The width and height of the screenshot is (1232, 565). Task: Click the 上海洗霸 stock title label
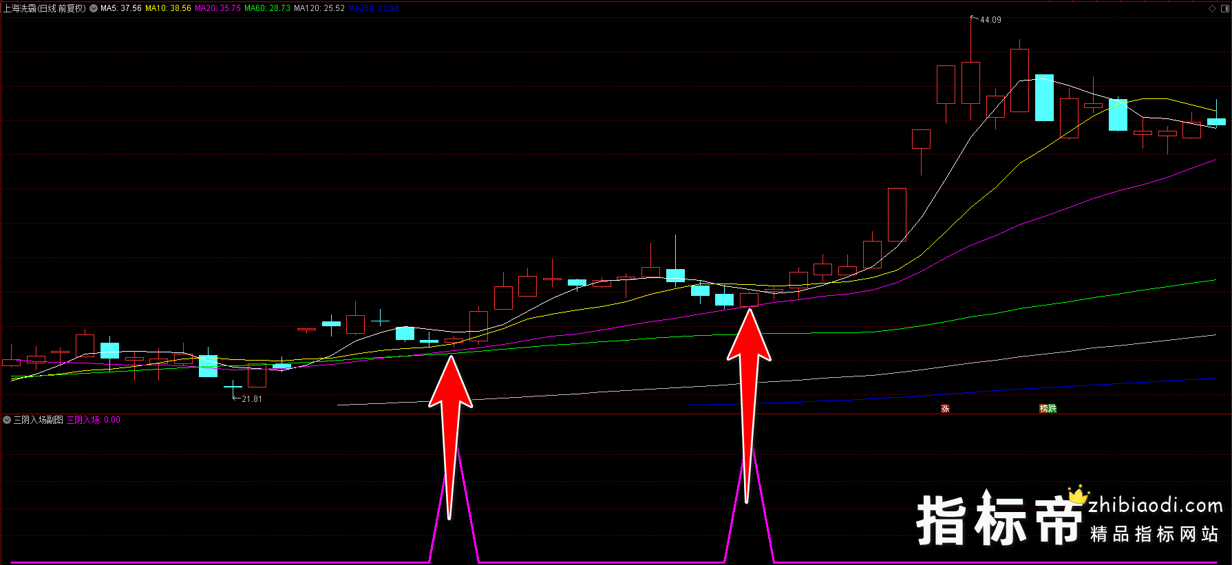coord(44,8)
